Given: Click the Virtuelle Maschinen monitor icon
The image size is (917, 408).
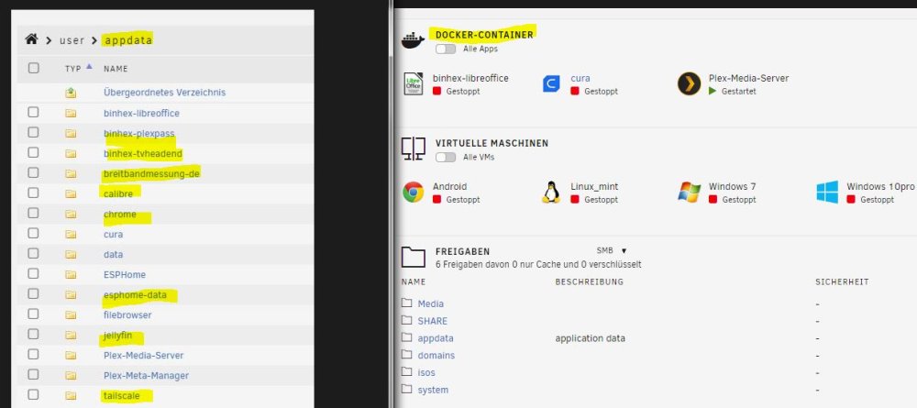Looking at the screenshot, I should 413,149.
